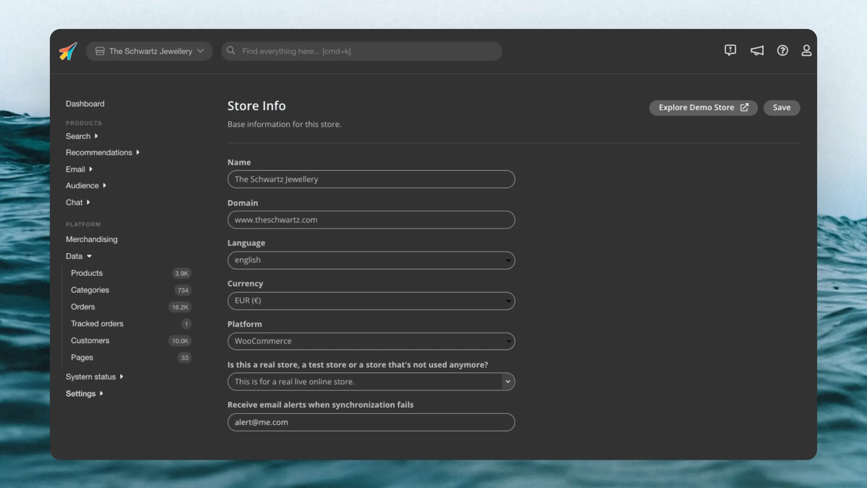This screenshot has width=867, height=488.
Task: Open The Schwartz Jewellery store switcher
Action: click(x=149, y=51)
